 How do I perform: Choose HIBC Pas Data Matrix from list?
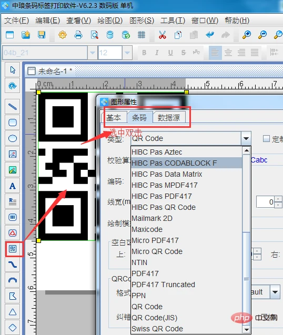click(186, 174)
